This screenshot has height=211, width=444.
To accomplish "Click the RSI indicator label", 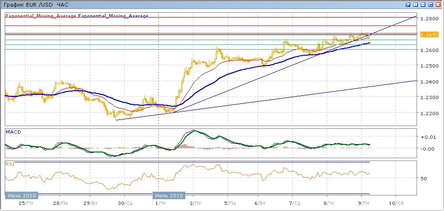I will 10,164.
